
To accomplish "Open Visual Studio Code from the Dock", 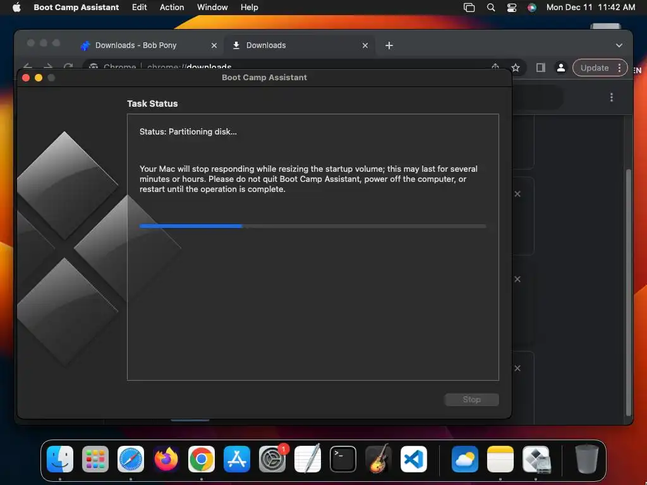I will tap(414, 459).
